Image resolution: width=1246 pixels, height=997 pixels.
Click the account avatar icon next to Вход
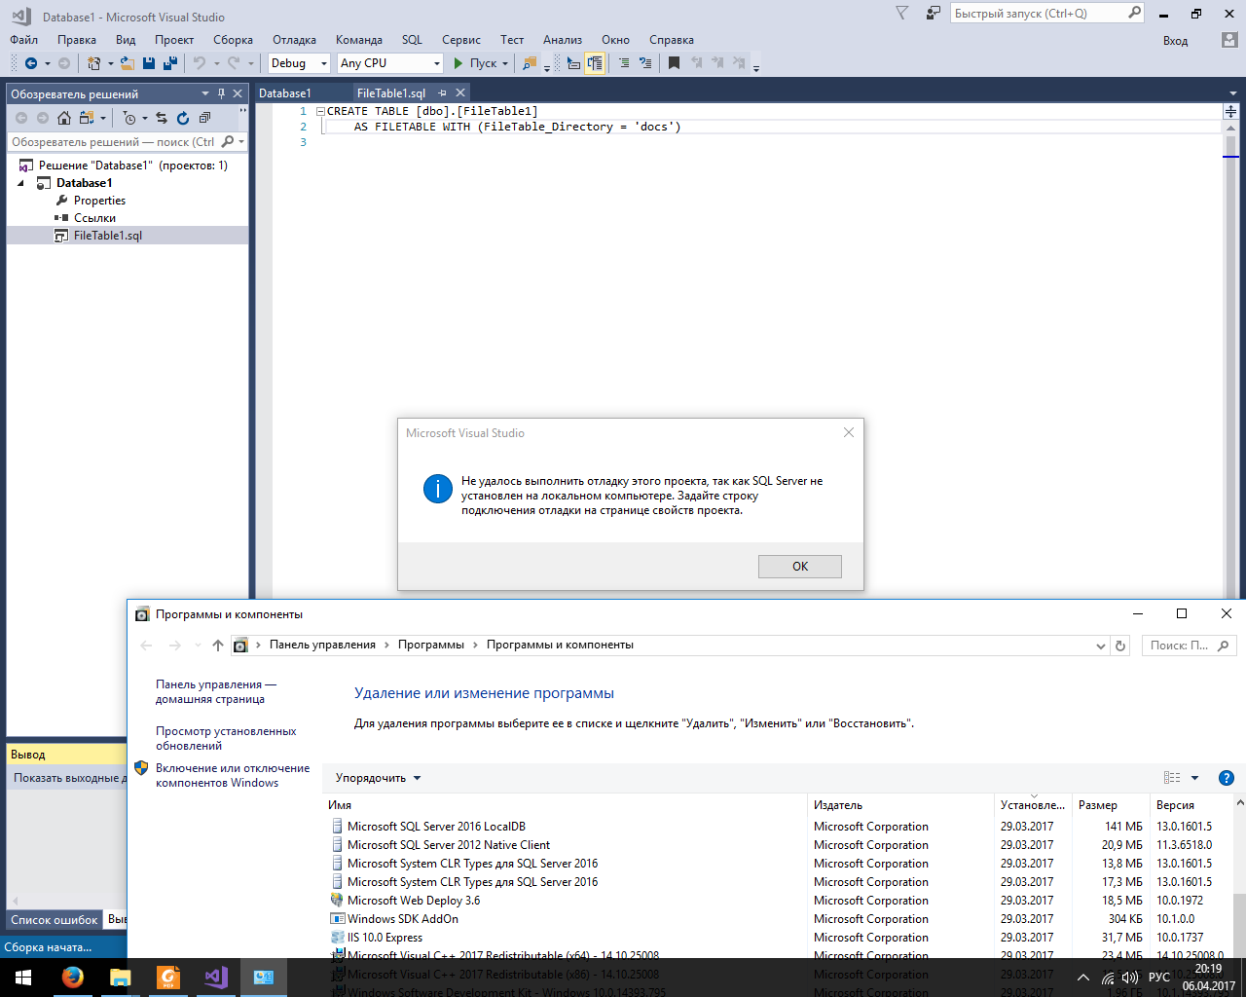pos(1229,40)
